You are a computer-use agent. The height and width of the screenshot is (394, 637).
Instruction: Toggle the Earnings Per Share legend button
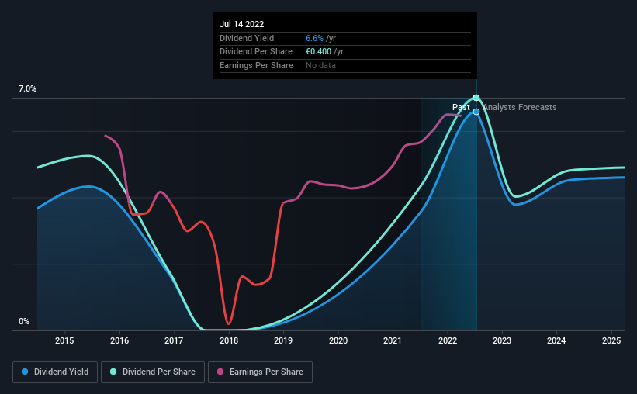[x=260, y=372]
